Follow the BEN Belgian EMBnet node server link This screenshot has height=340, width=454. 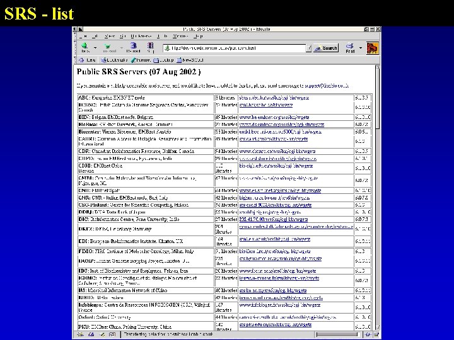(274, 117)
